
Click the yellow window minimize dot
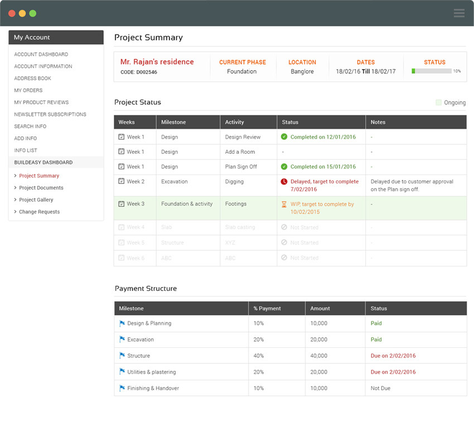22,13
